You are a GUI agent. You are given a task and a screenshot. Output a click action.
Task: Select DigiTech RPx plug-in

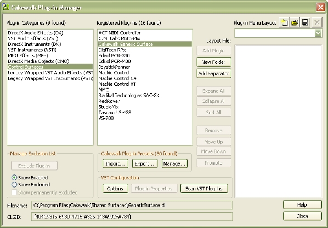pos(145,50)
